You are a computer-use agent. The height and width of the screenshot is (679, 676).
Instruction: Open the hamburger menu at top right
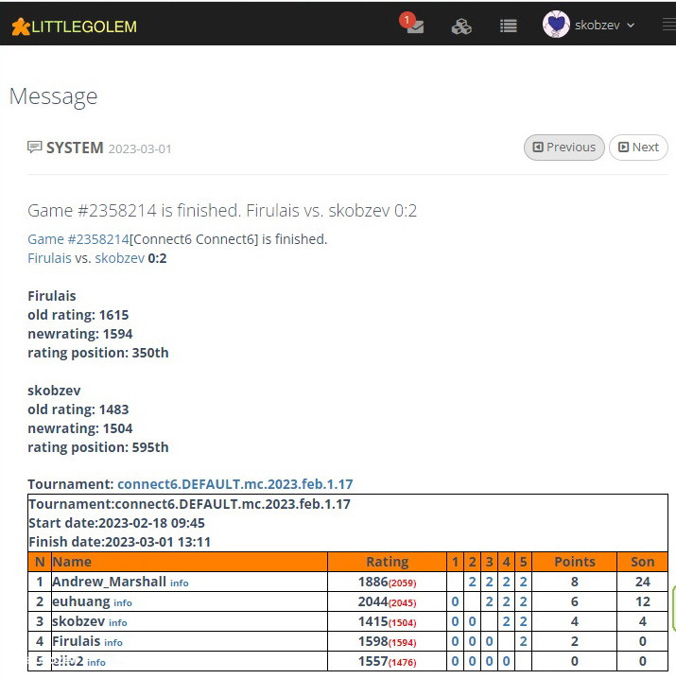coord(668,26)
